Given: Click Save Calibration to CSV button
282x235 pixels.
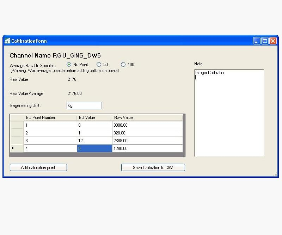Looking at the screenshot, I should point(153,168).
